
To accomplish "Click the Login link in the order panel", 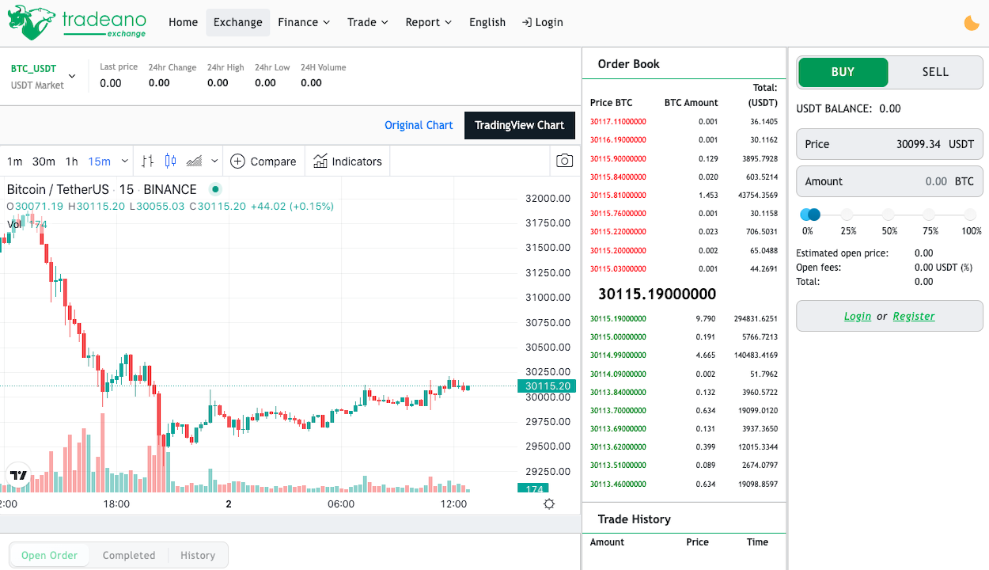I will point(858,316).
